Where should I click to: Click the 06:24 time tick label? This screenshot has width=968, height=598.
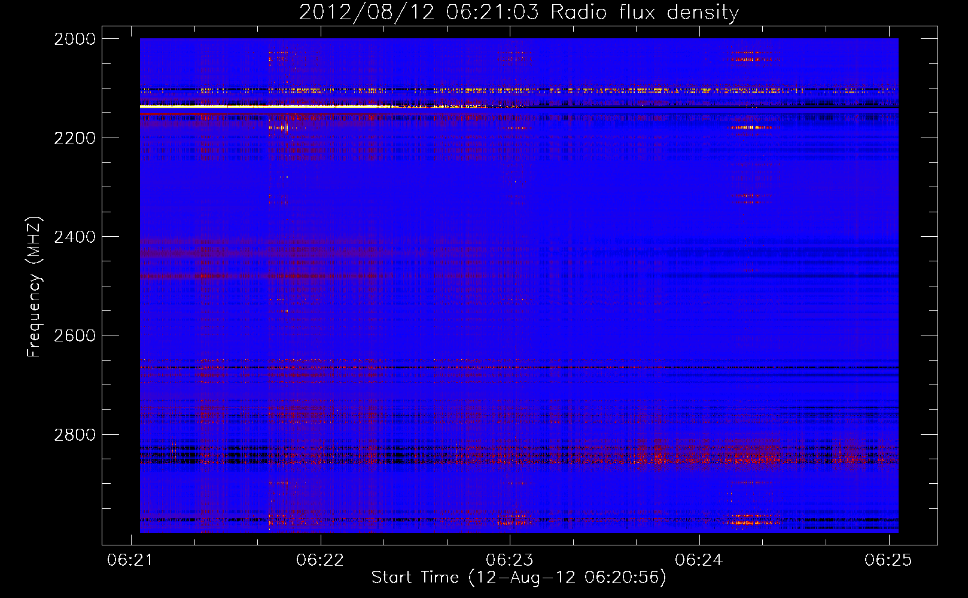(x=699, y=560)
